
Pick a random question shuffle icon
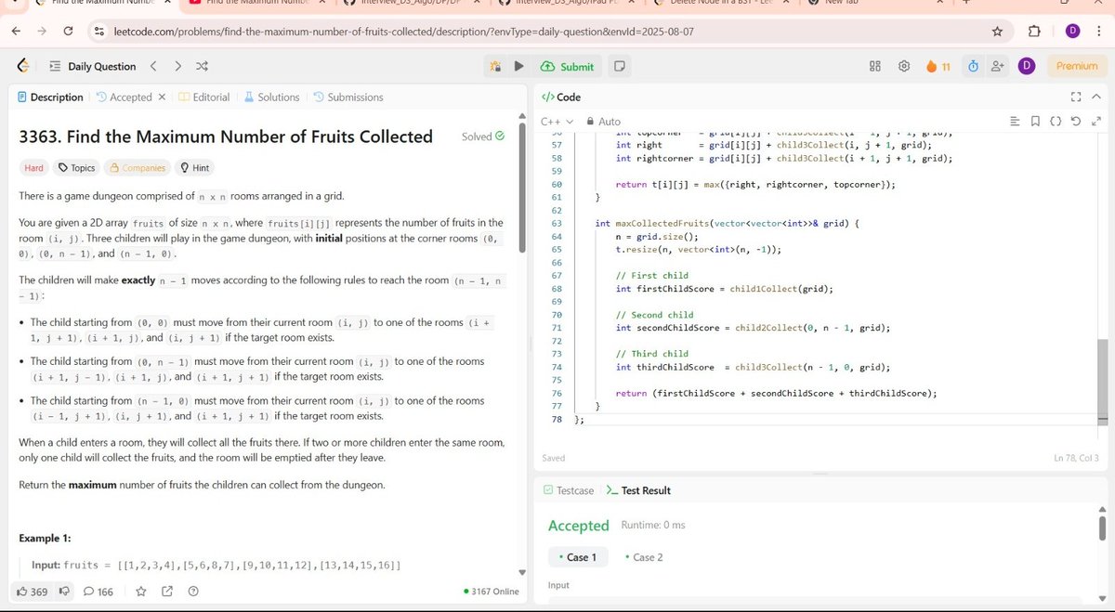coord(203,66)
